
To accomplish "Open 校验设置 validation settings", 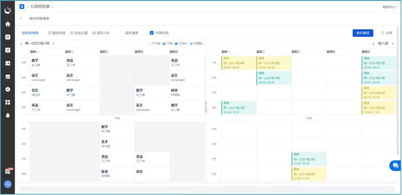I will tap(79, 33).
